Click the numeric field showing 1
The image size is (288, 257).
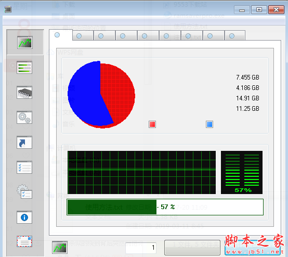pos(141,248)
